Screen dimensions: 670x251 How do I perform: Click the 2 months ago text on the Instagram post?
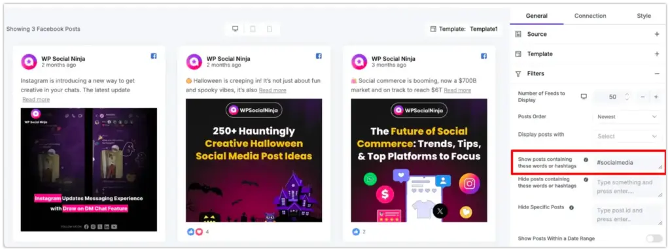pyautogui.click(x=59, y=65)
